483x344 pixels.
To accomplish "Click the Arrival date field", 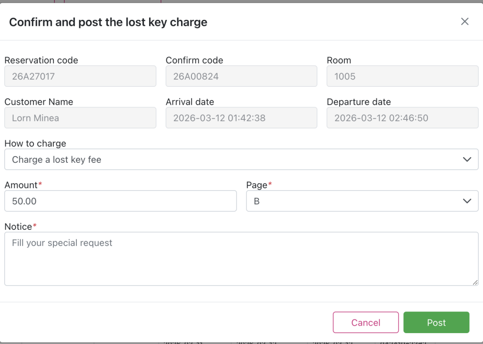I will coord(241,118).
